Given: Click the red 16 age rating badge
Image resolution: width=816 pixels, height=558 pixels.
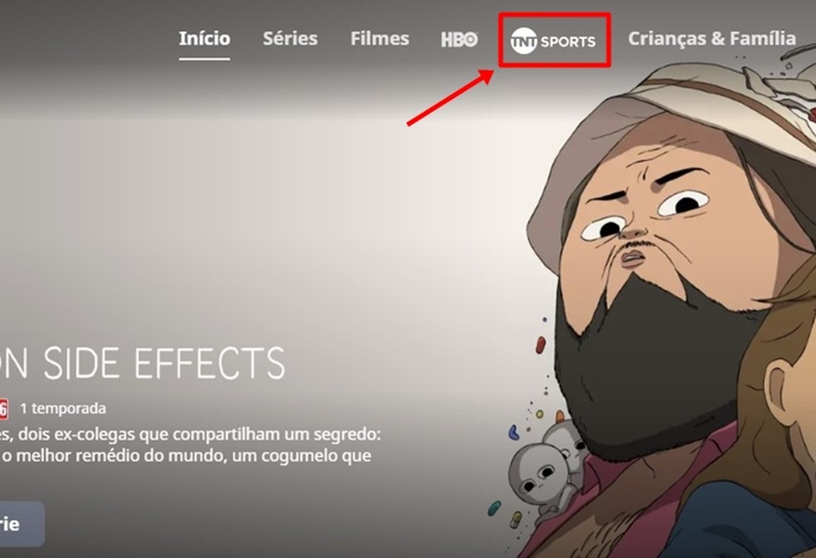Looking at the screenshot, I should (3, 409).
